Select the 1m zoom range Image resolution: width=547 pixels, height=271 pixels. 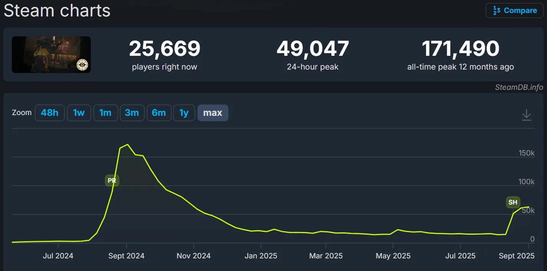[x=105, y=113]
